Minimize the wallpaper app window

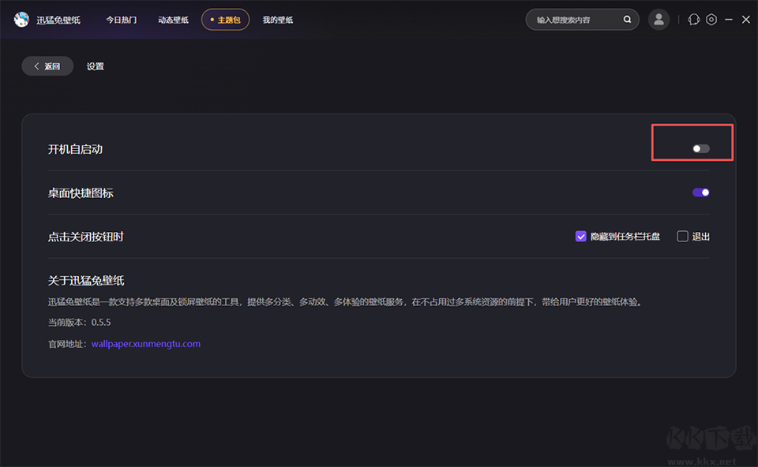(729, 20)
